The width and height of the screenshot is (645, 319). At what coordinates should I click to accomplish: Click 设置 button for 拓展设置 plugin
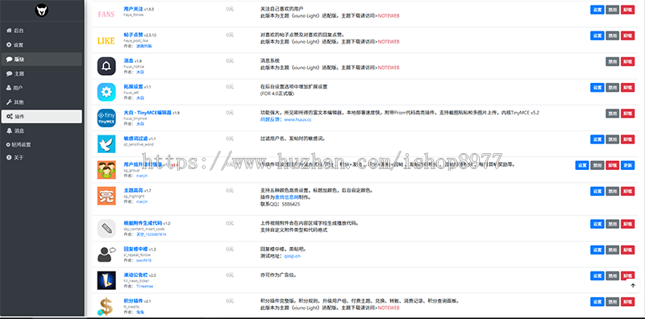(597, 88)
